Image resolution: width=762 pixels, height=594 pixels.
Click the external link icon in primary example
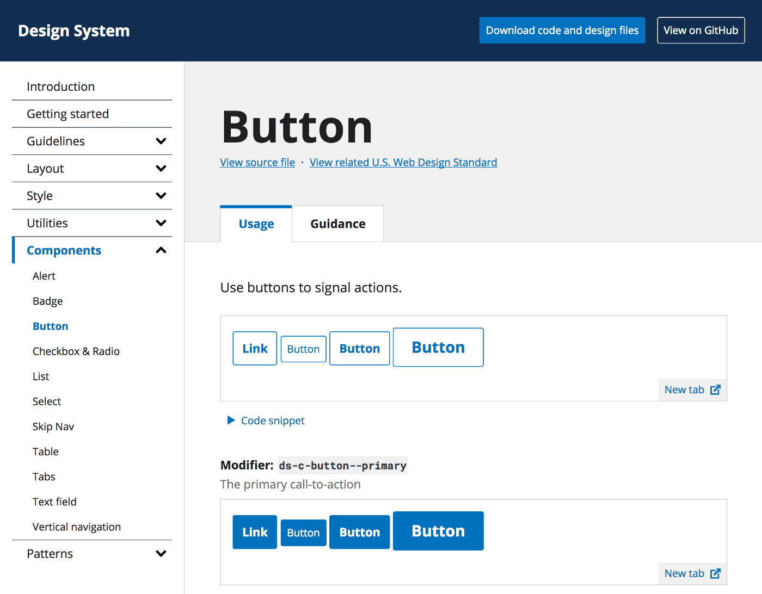click(715, 573)
